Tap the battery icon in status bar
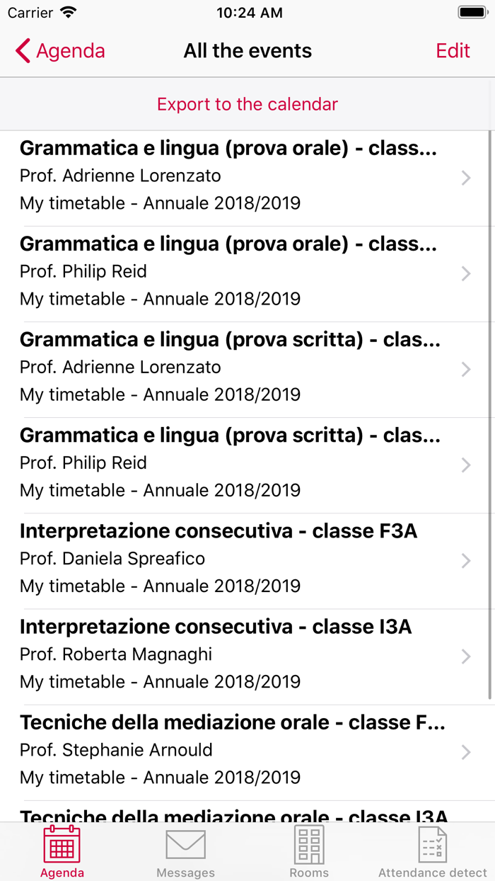Viewport: 495px width, 881px height. pos(472,13)
